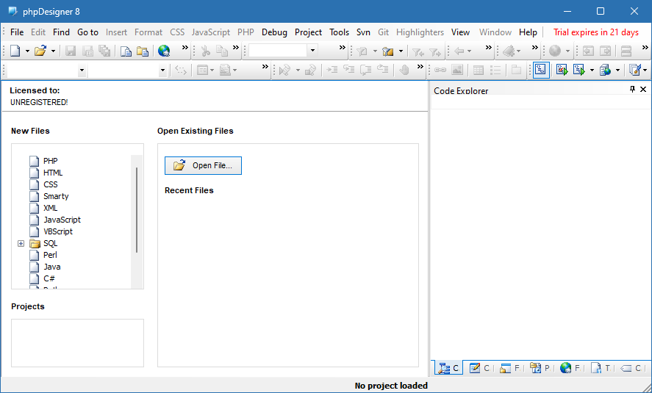
Task: Click the grayed insert table icon
Action: [x=479, y=71]
